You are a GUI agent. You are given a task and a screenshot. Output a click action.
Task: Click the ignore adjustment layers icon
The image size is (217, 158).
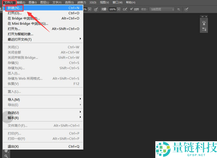[179, 9]
